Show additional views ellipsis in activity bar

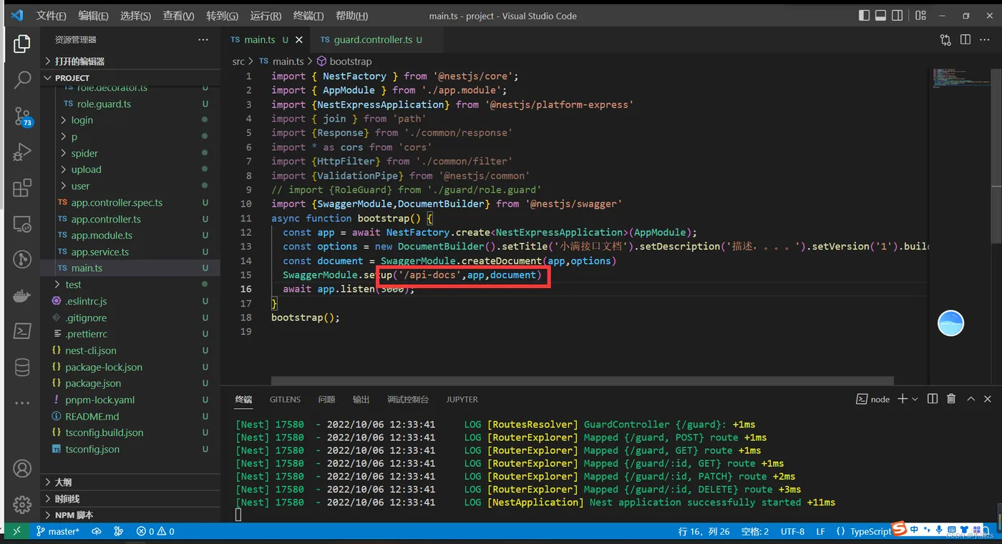[22, 403]
